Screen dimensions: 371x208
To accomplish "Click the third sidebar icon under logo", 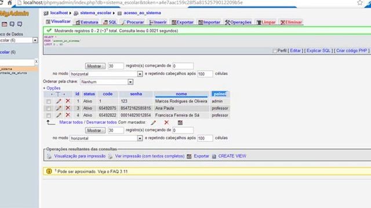I will (20, 24).
